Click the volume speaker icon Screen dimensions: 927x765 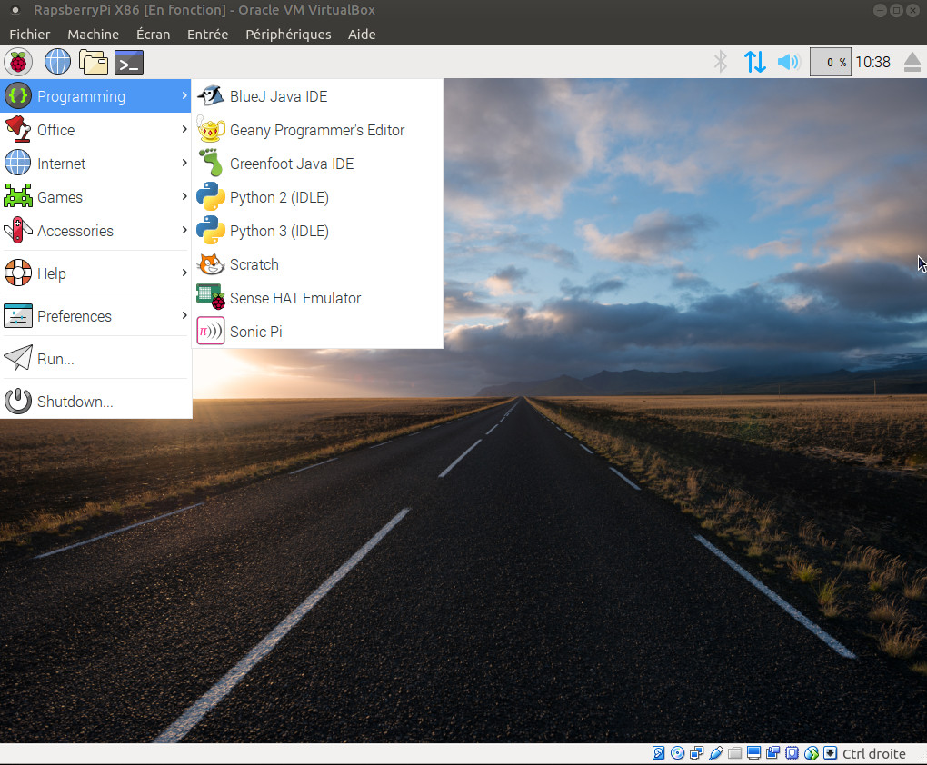(x=788, y=62)
